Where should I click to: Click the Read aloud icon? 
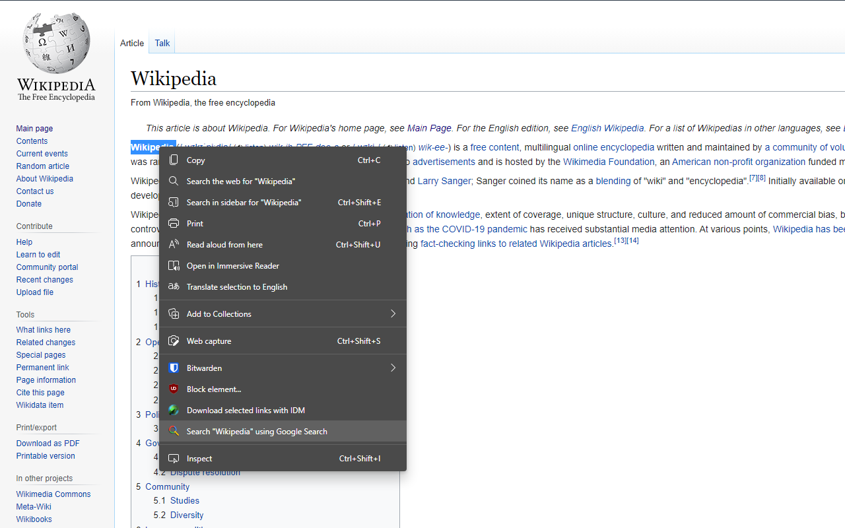click(x=173, y=244)
